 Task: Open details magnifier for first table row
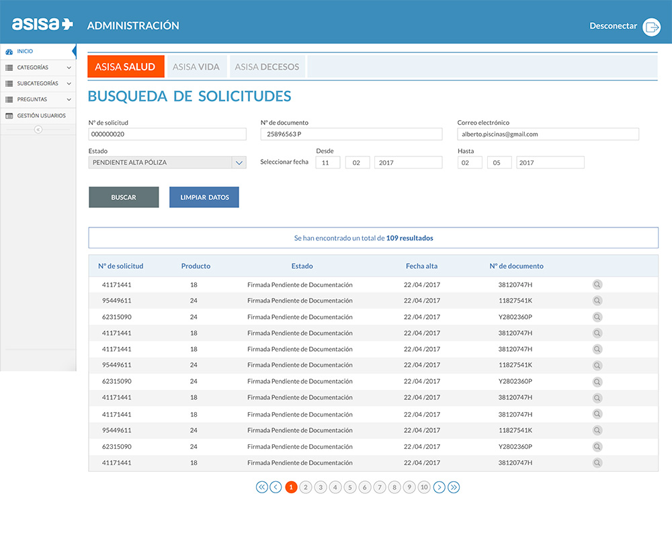(597, 285)
